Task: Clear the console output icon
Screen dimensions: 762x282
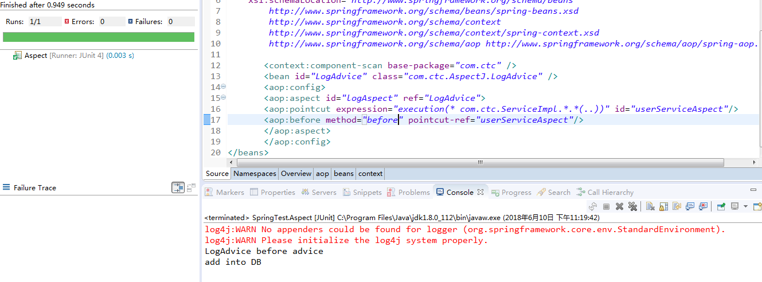Action: tap(650, 206)
